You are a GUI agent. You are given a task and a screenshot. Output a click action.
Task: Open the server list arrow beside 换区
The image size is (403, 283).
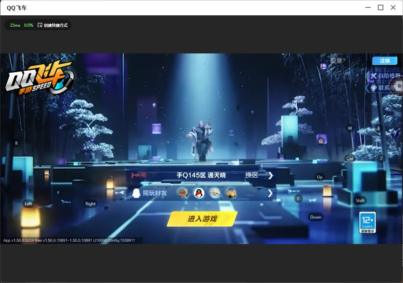click(270, 175)
